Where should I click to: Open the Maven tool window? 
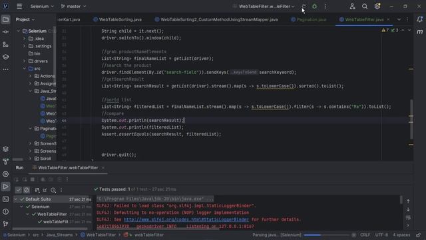[x=420, y=32]
